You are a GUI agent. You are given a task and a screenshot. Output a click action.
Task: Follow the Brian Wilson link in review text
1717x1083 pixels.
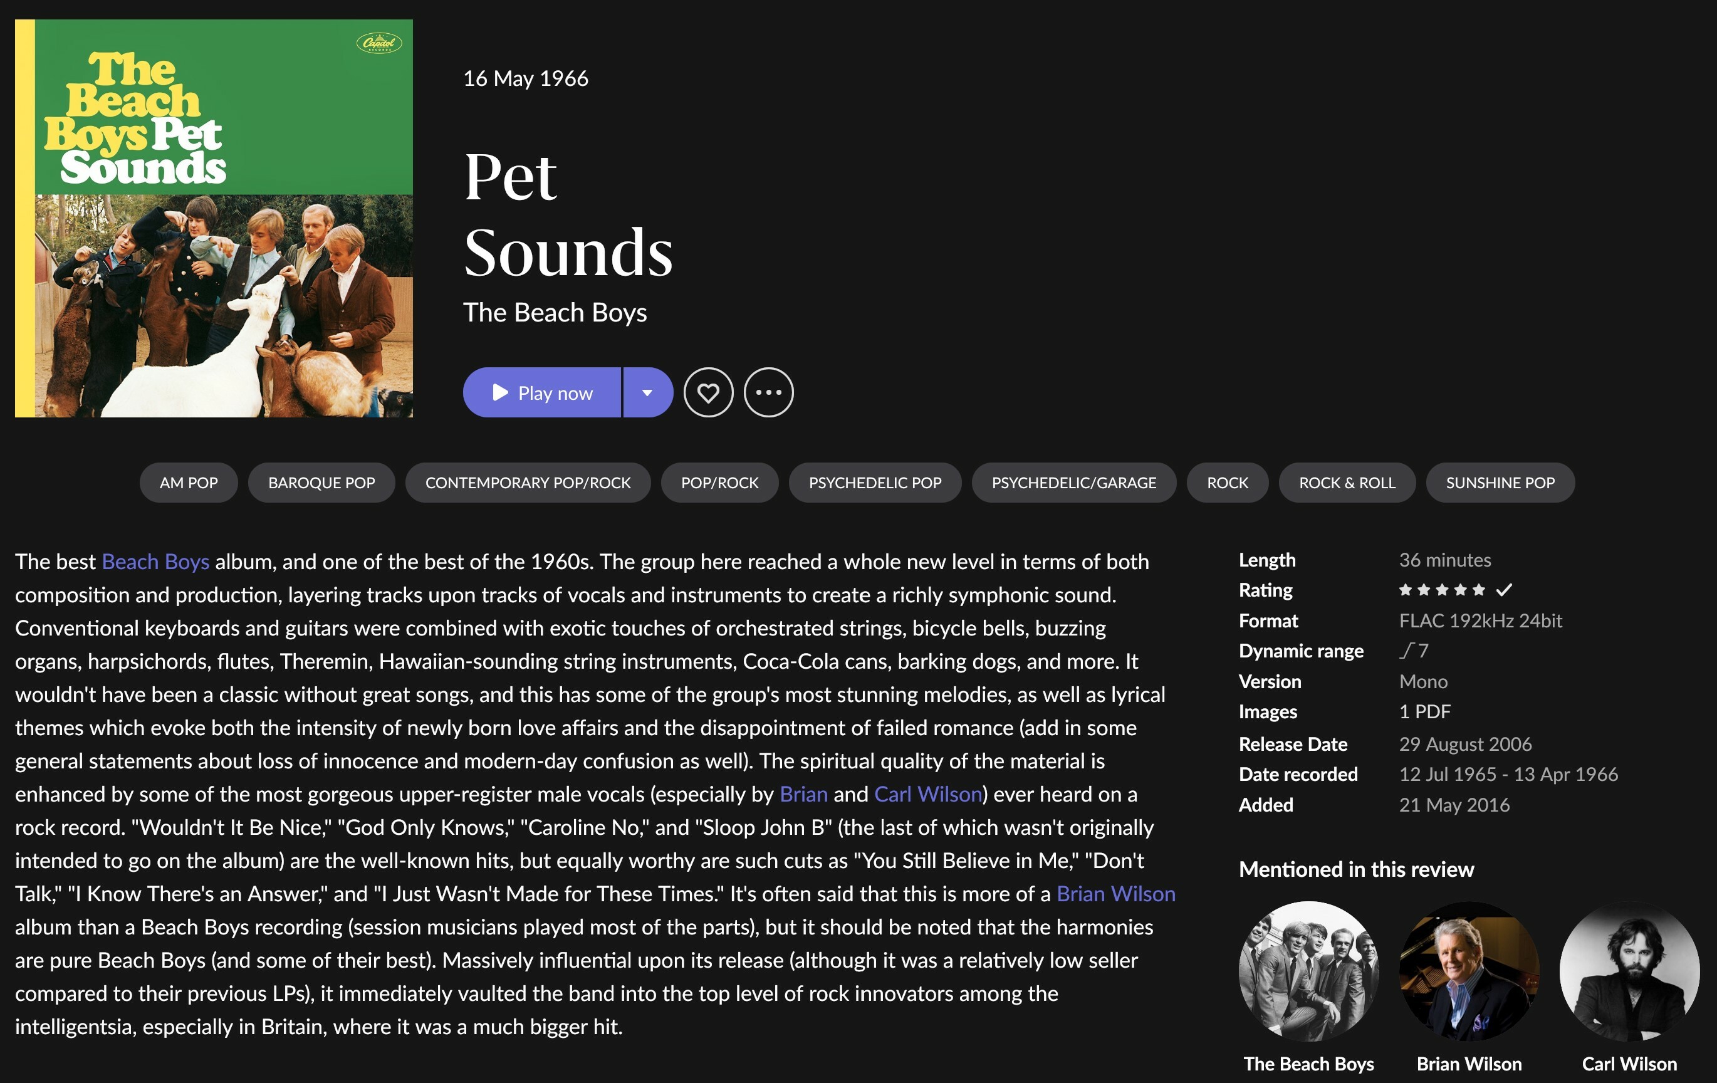point(1116,894)
